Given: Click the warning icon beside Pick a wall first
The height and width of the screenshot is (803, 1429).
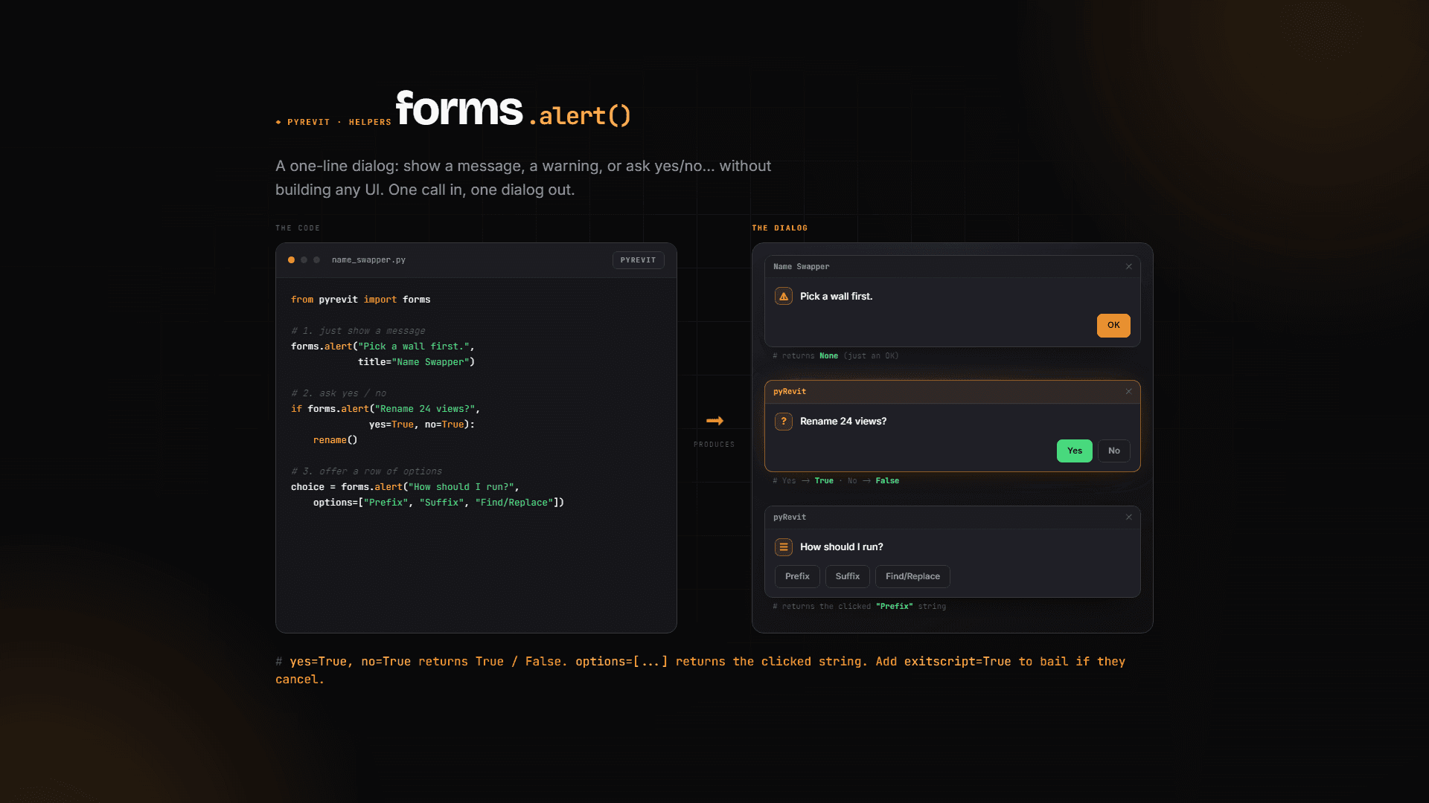Looking at the screenshot, I should click(784, 296).
